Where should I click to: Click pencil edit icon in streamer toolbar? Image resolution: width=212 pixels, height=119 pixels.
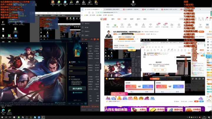122,25
